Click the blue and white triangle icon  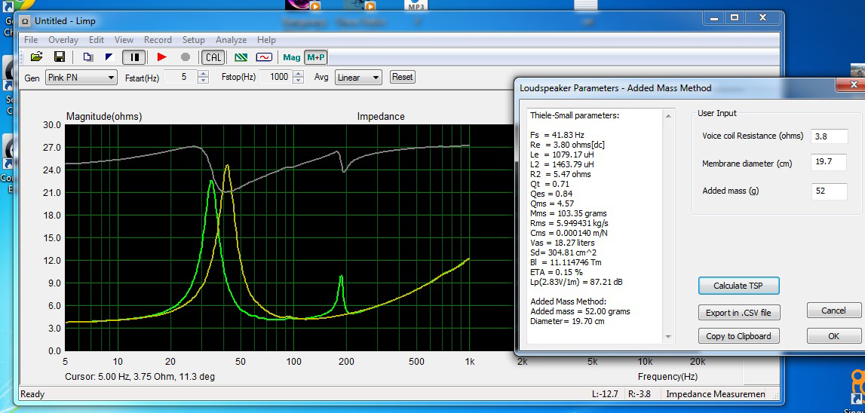109,57
